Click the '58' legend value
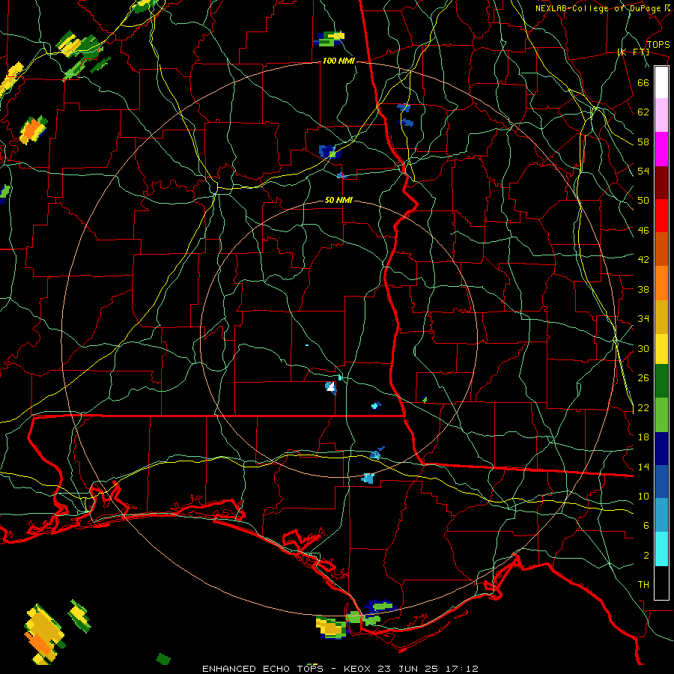Screen dimensions: 674x674 643,142
